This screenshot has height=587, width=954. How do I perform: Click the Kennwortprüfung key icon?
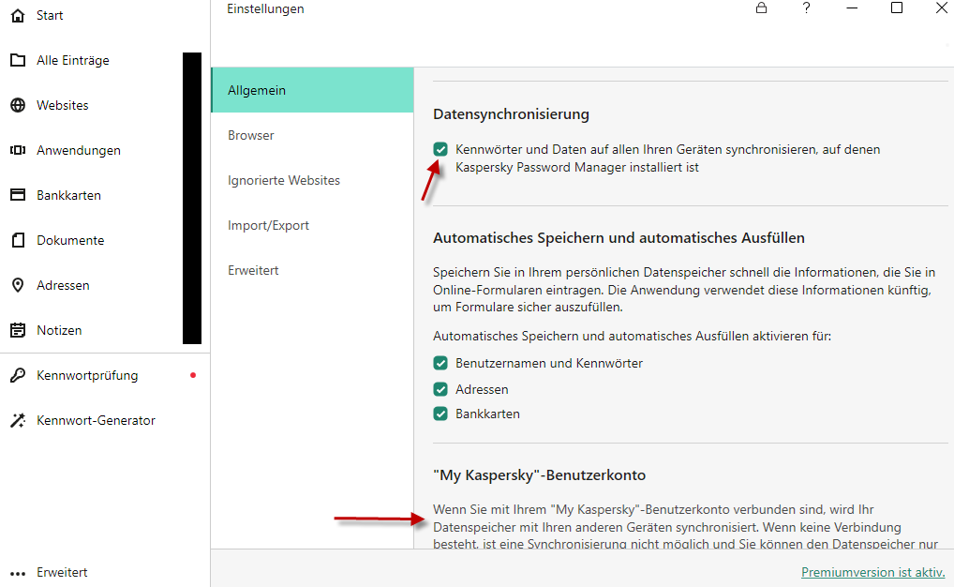18,375
